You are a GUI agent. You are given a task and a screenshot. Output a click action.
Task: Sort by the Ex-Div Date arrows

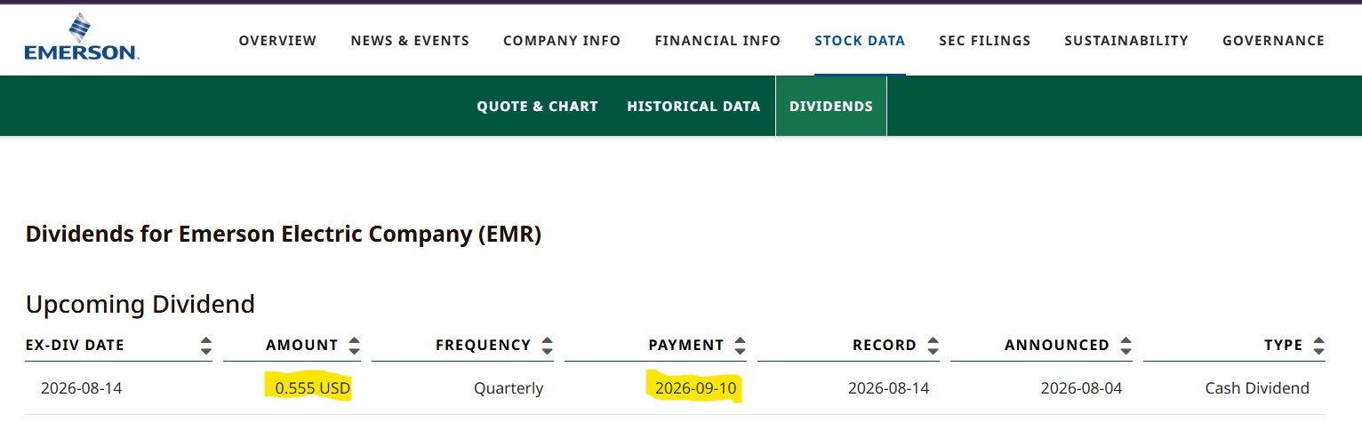[x=206, y=346]
